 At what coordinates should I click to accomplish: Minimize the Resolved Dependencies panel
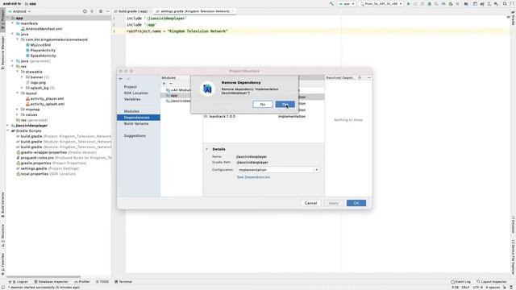pyautogui.click(x=369, y=78)
